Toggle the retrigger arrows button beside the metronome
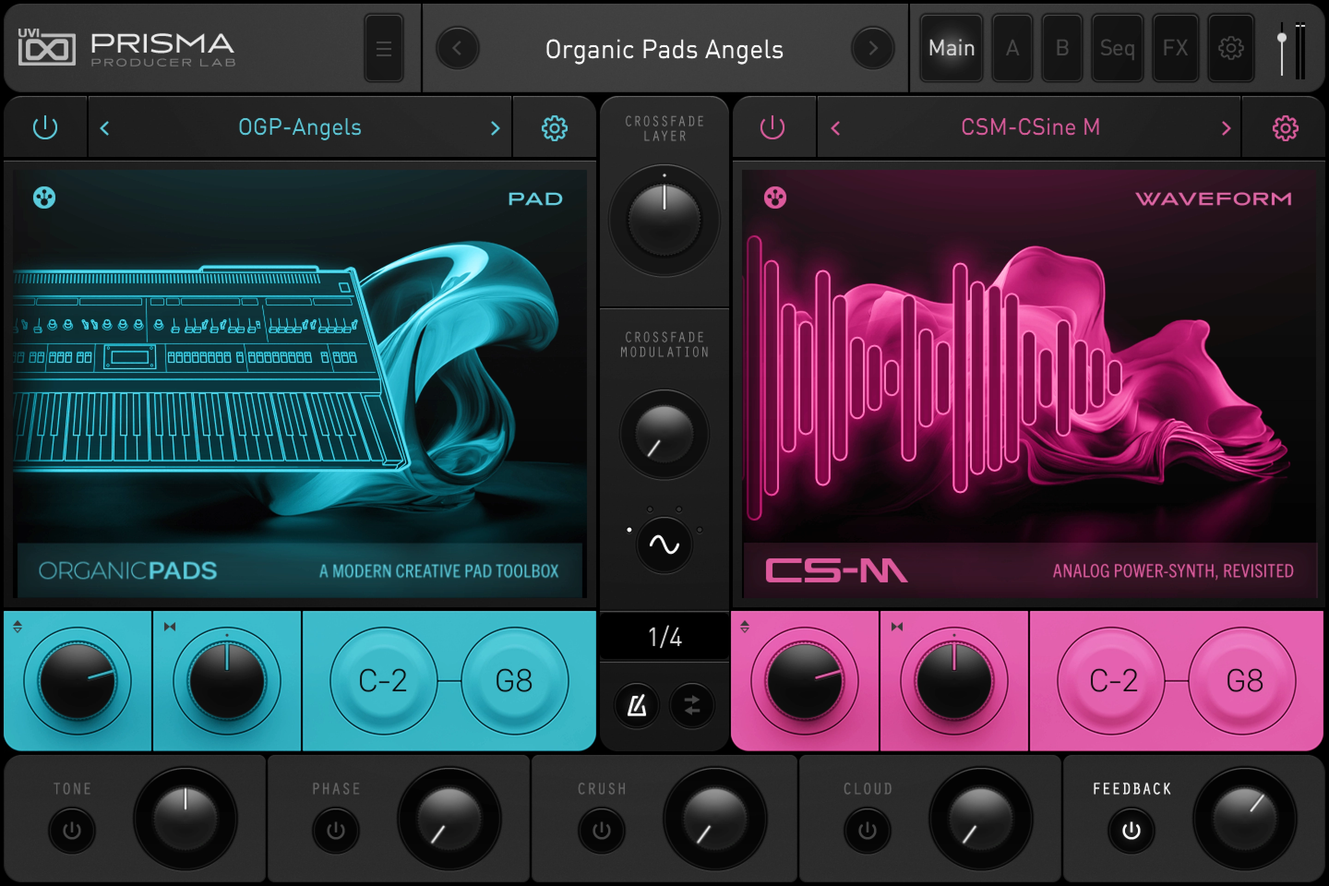Screen dimensions: 1329x886 (692, 705)
